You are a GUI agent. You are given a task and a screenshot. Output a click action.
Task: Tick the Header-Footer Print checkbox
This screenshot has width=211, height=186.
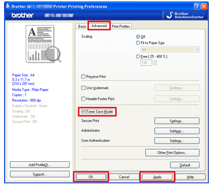point(83,99)
